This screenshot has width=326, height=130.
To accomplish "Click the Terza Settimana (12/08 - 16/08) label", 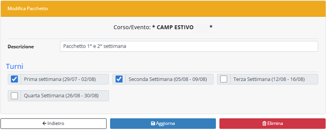I will 269,79.
